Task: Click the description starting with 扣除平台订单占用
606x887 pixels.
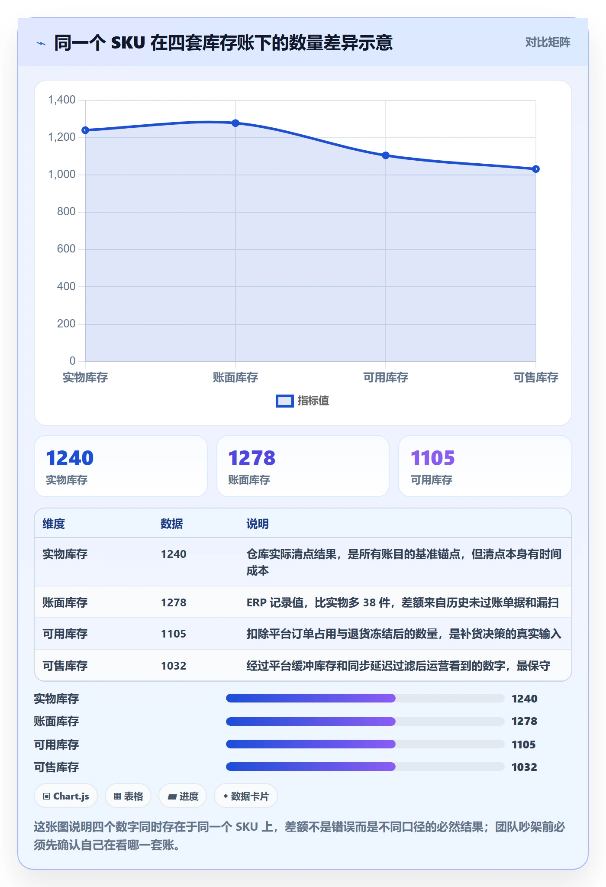Action: click(x=404, y=634)
